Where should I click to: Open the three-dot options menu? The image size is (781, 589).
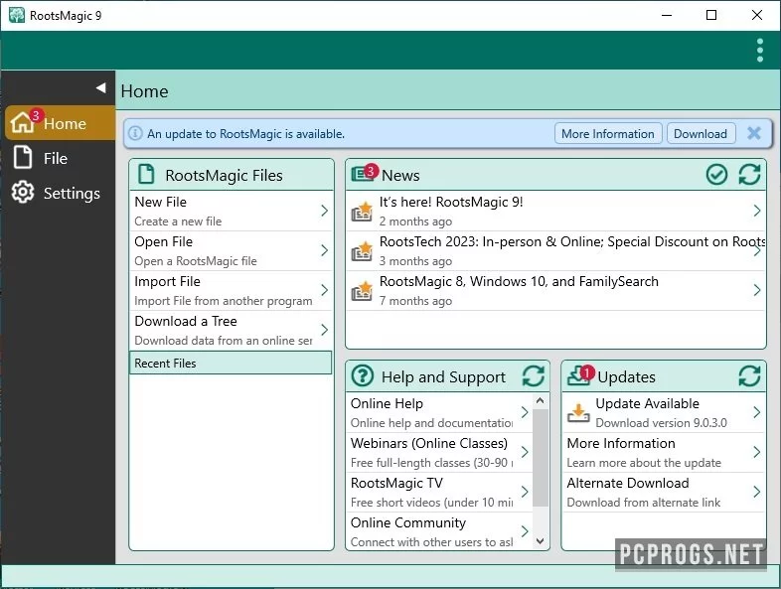pyautogui.click(x=759, y=51)
